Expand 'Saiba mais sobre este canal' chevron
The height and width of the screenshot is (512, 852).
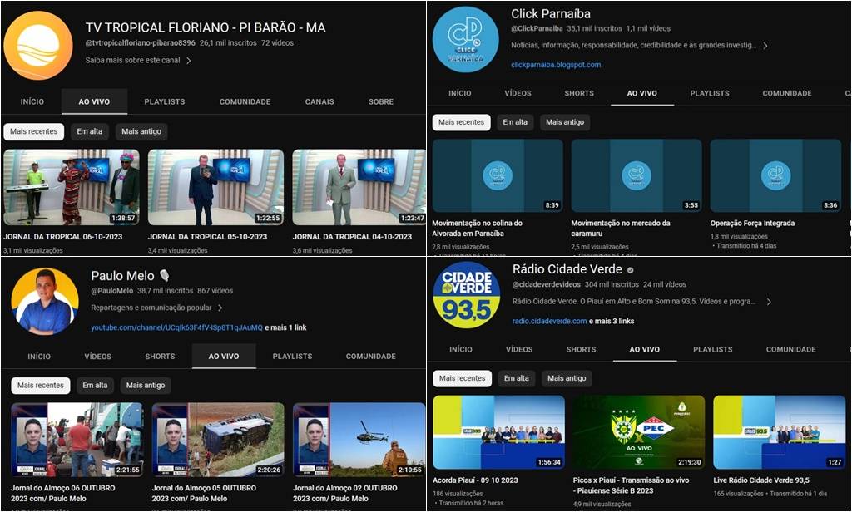point(189,61)
